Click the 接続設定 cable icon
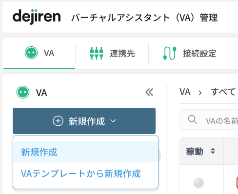 (x=170, y=53)
